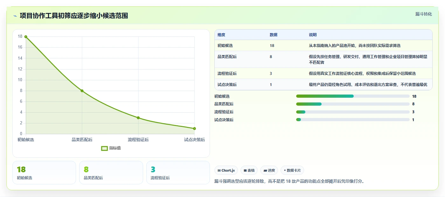Click the 流程验证后 chart data point at 3

pyautogui.click(x=138, y=118)
